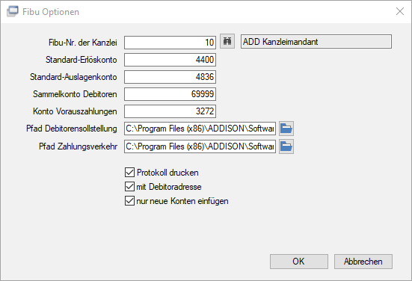Click the Fibu Optionen window icon
The image size is (412, 281).
pyautogui.click(x=13, y=11)
